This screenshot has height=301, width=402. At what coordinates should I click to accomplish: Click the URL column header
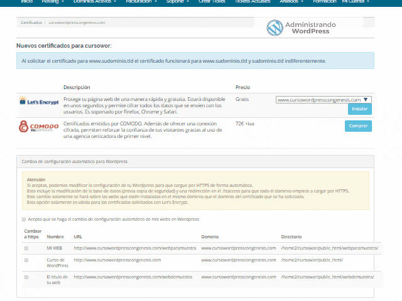click(x=78, y=237)
